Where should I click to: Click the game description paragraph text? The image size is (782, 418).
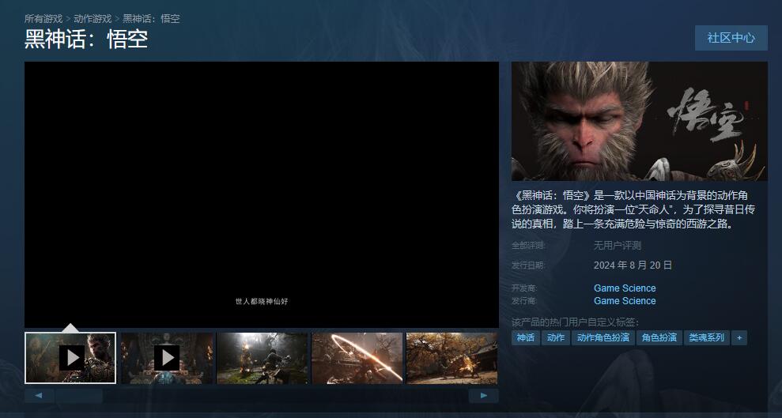[633, 209]
